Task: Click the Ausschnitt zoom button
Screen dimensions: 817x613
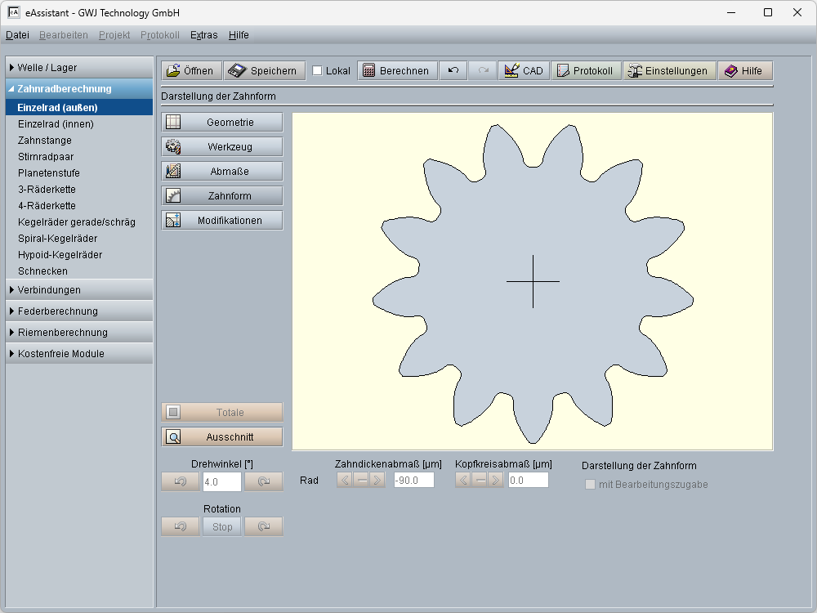Action: tap(222, 437)
